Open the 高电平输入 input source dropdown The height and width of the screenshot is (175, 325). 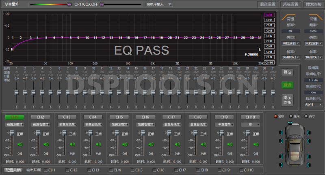[159, 4]
